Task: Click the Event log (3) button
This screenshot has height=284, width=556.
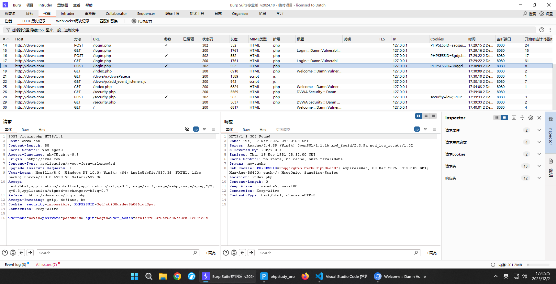Action: 15,265
